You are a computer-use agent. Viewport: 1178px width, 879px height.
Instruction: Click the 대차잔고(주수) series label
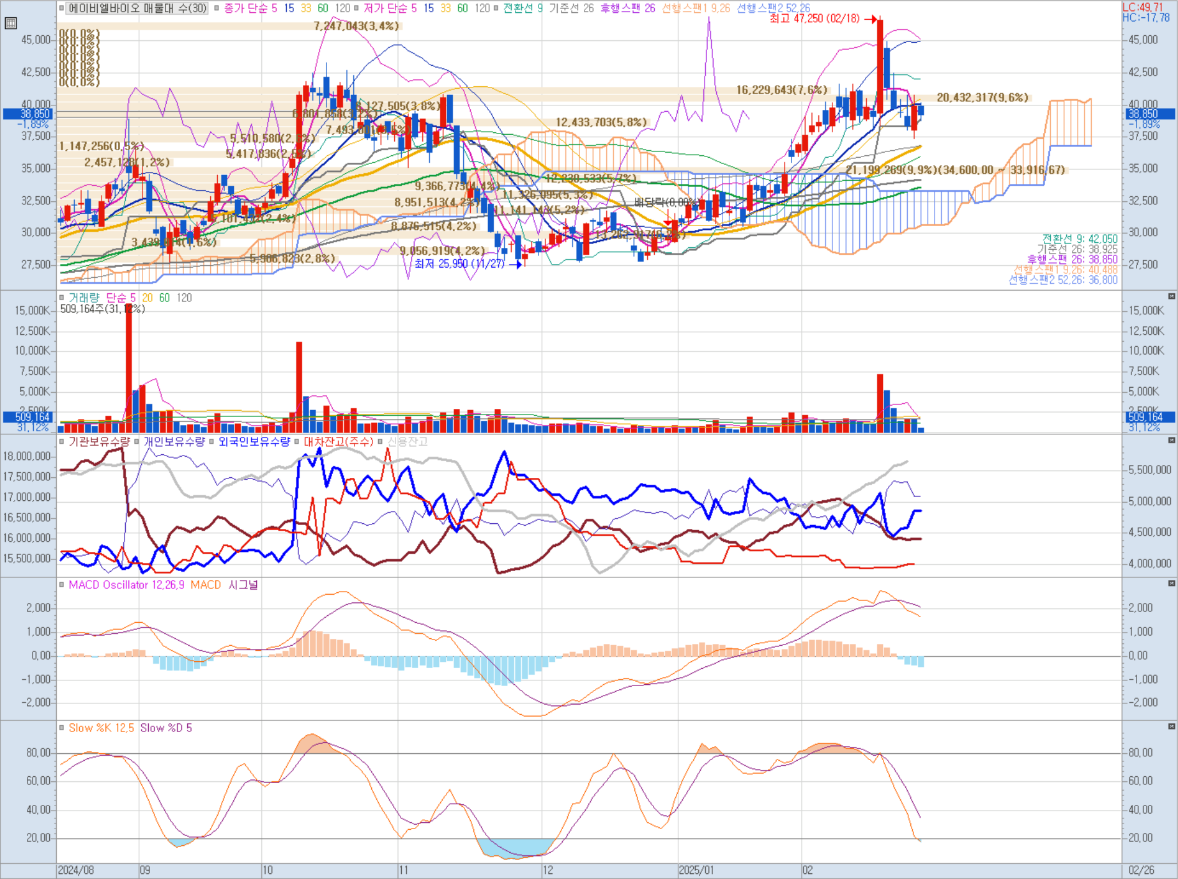pyautogui.click(x=339, y=441)
